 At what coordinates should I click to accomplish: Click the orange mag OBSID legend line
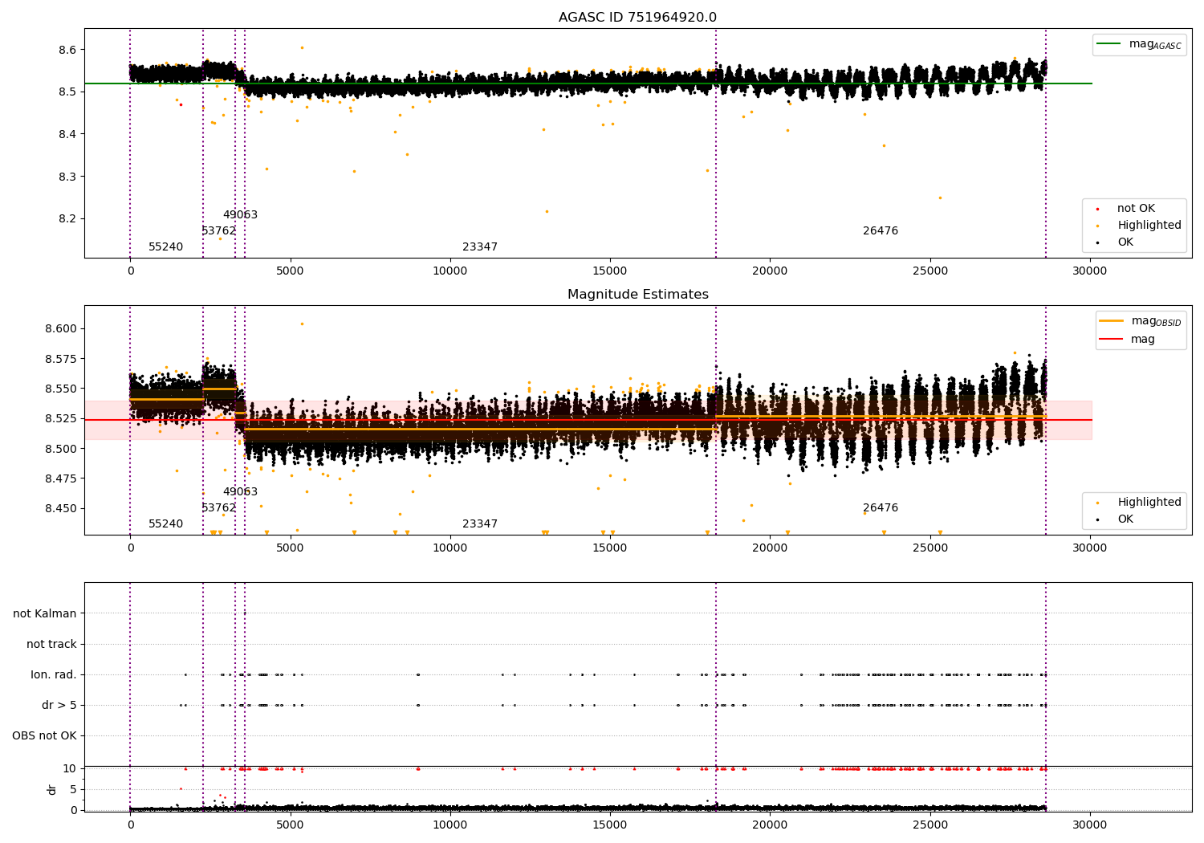[x=1112, y=320]
